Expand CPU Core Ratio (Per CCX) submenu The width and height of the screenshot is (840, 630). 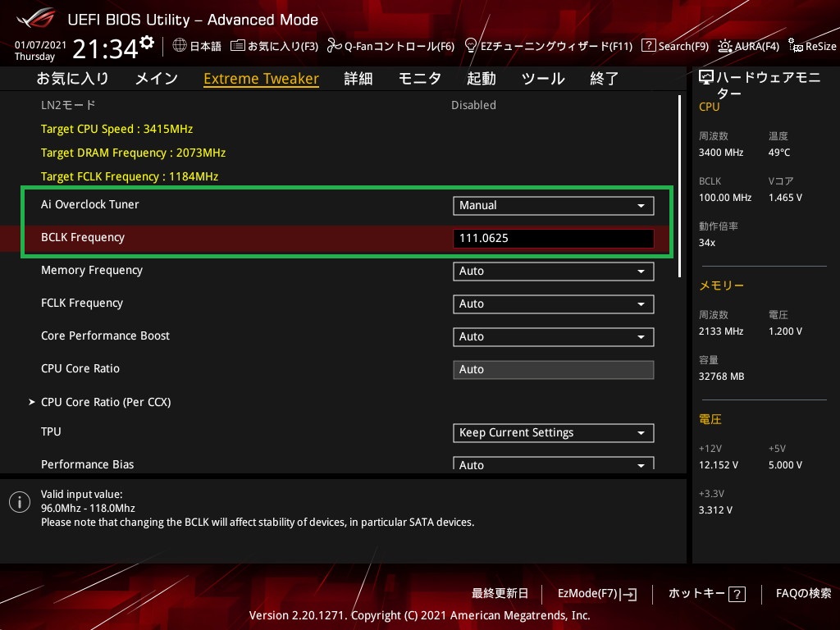click(x=106, y=402)
